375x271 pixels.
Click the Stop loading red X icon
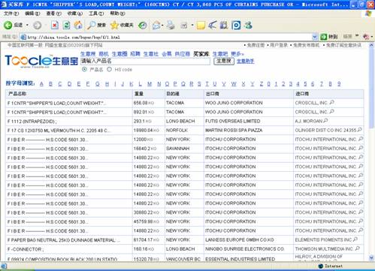pyautogui.click(x=55, y=25)
